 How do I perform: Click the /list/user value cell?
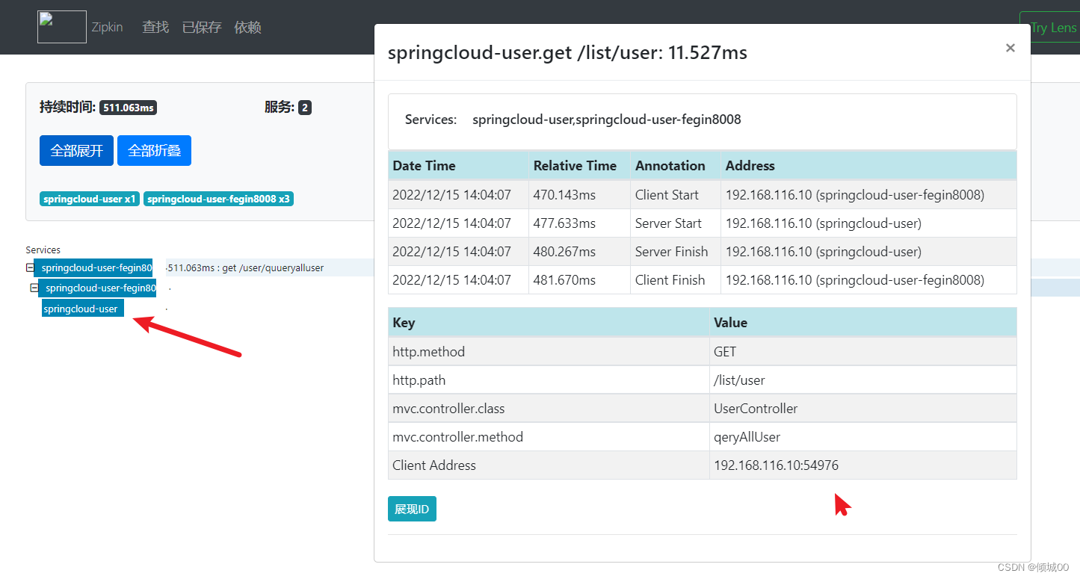pyautogui.click(x=863, y=380)
